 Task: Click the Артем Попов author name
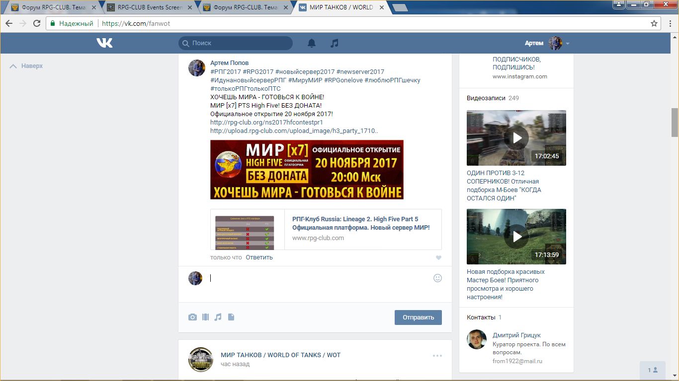pyautogui.click(x=229, y=63)
